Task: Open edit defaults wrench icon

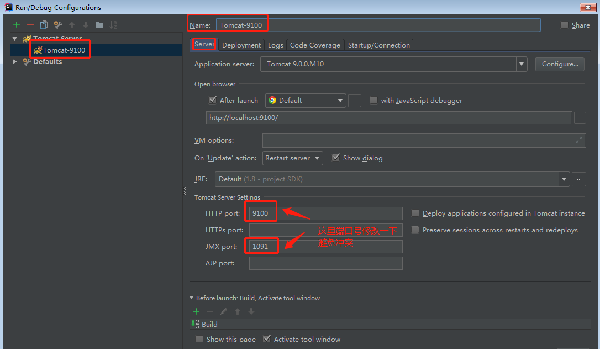Action: [58, 25]
